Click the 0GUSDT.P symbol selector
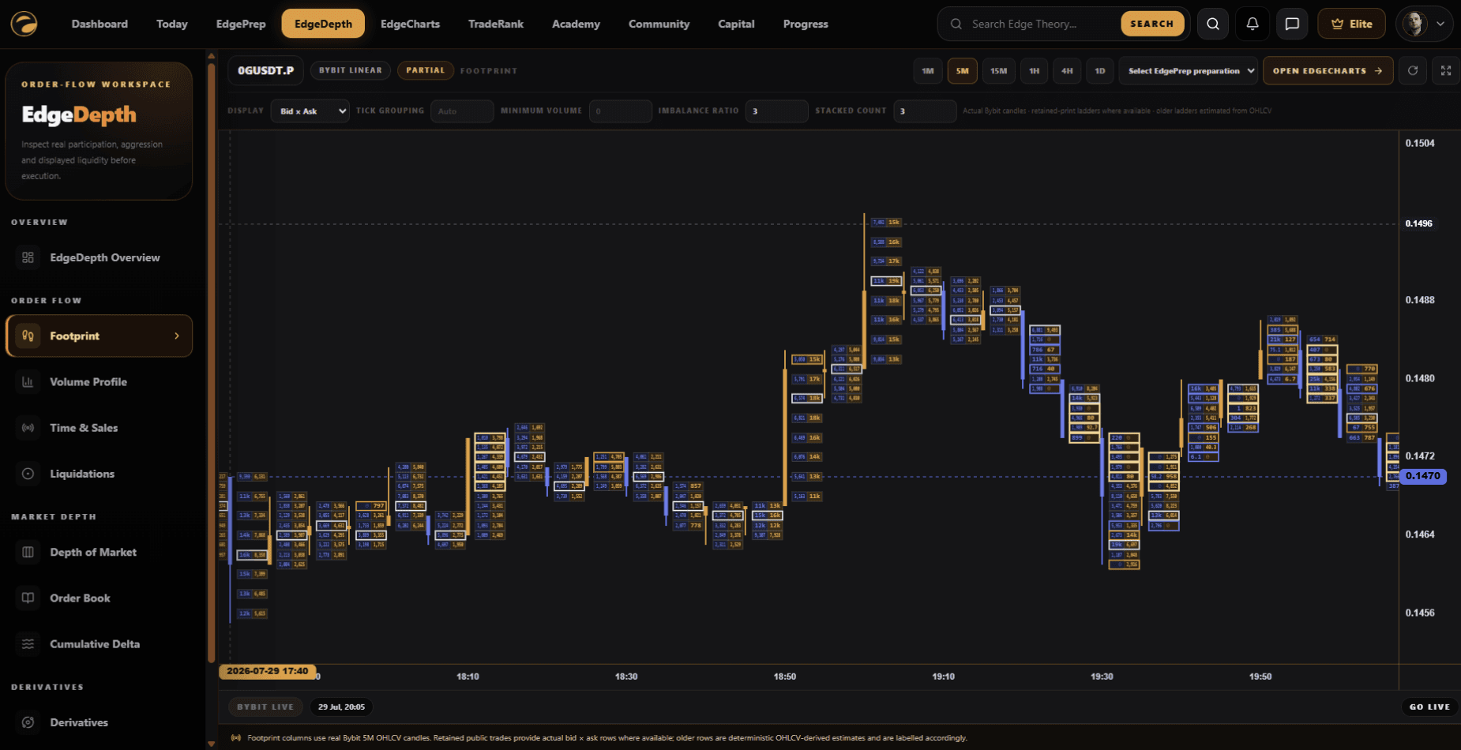Image resolution: width=1461 pixels, height=750 pixels. pyautogui.click(x=265, y=70)
